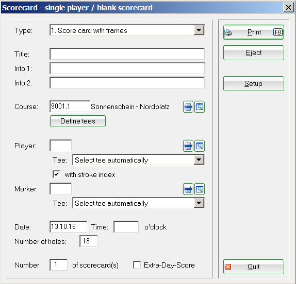The image size is (296, 284).
Task: Click the Define tees button
Action: 78,121
